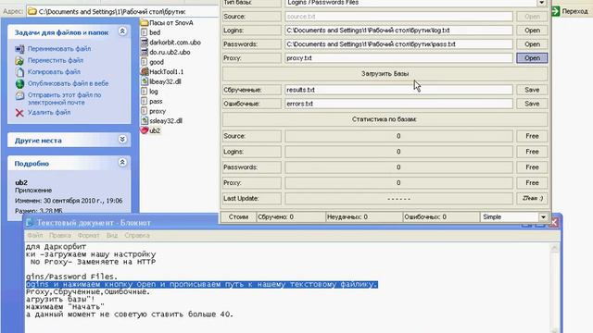Click the red X delete file icon
Screen dimensions: 593x333
point(19,113)
